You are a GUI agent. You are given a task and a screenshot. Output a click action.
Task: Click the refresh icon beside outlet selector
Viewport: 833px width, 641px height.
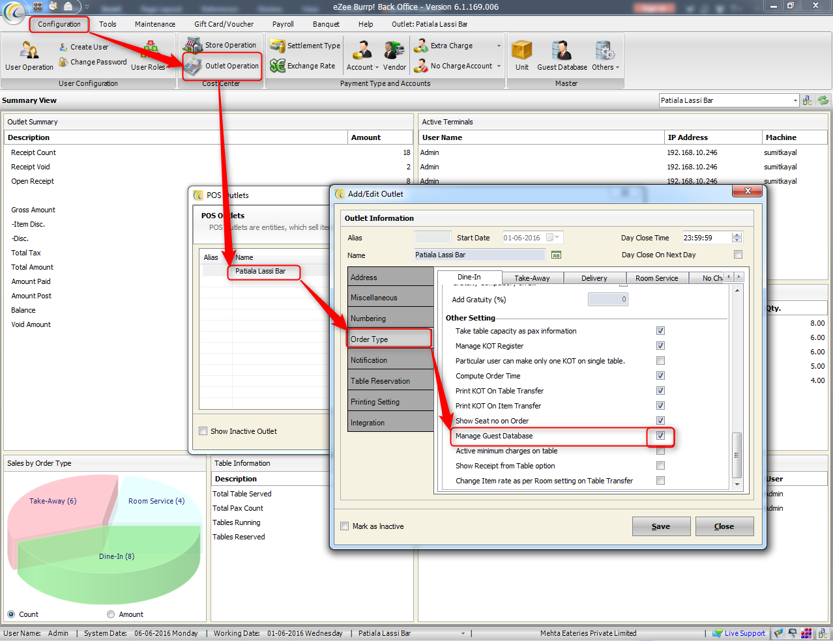pos(824,100)
